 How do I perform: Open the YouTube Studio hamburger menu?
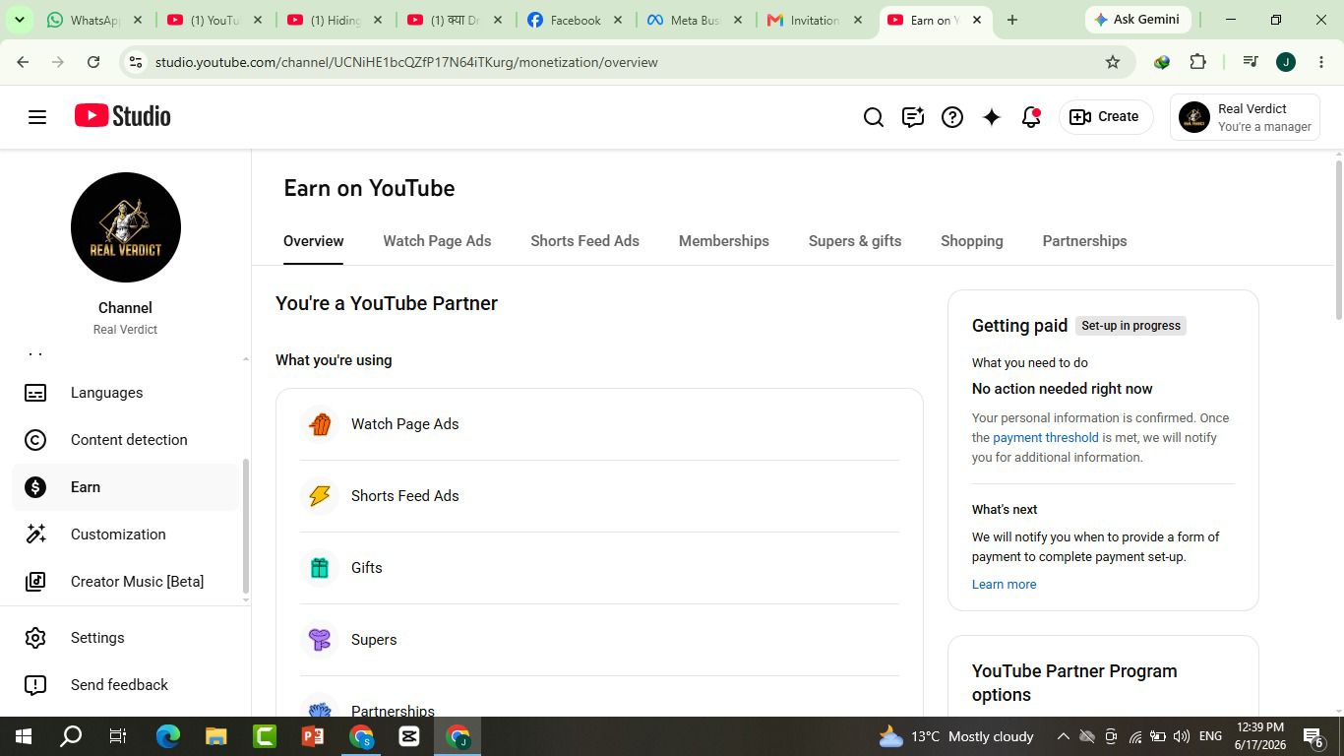[37, 117]
